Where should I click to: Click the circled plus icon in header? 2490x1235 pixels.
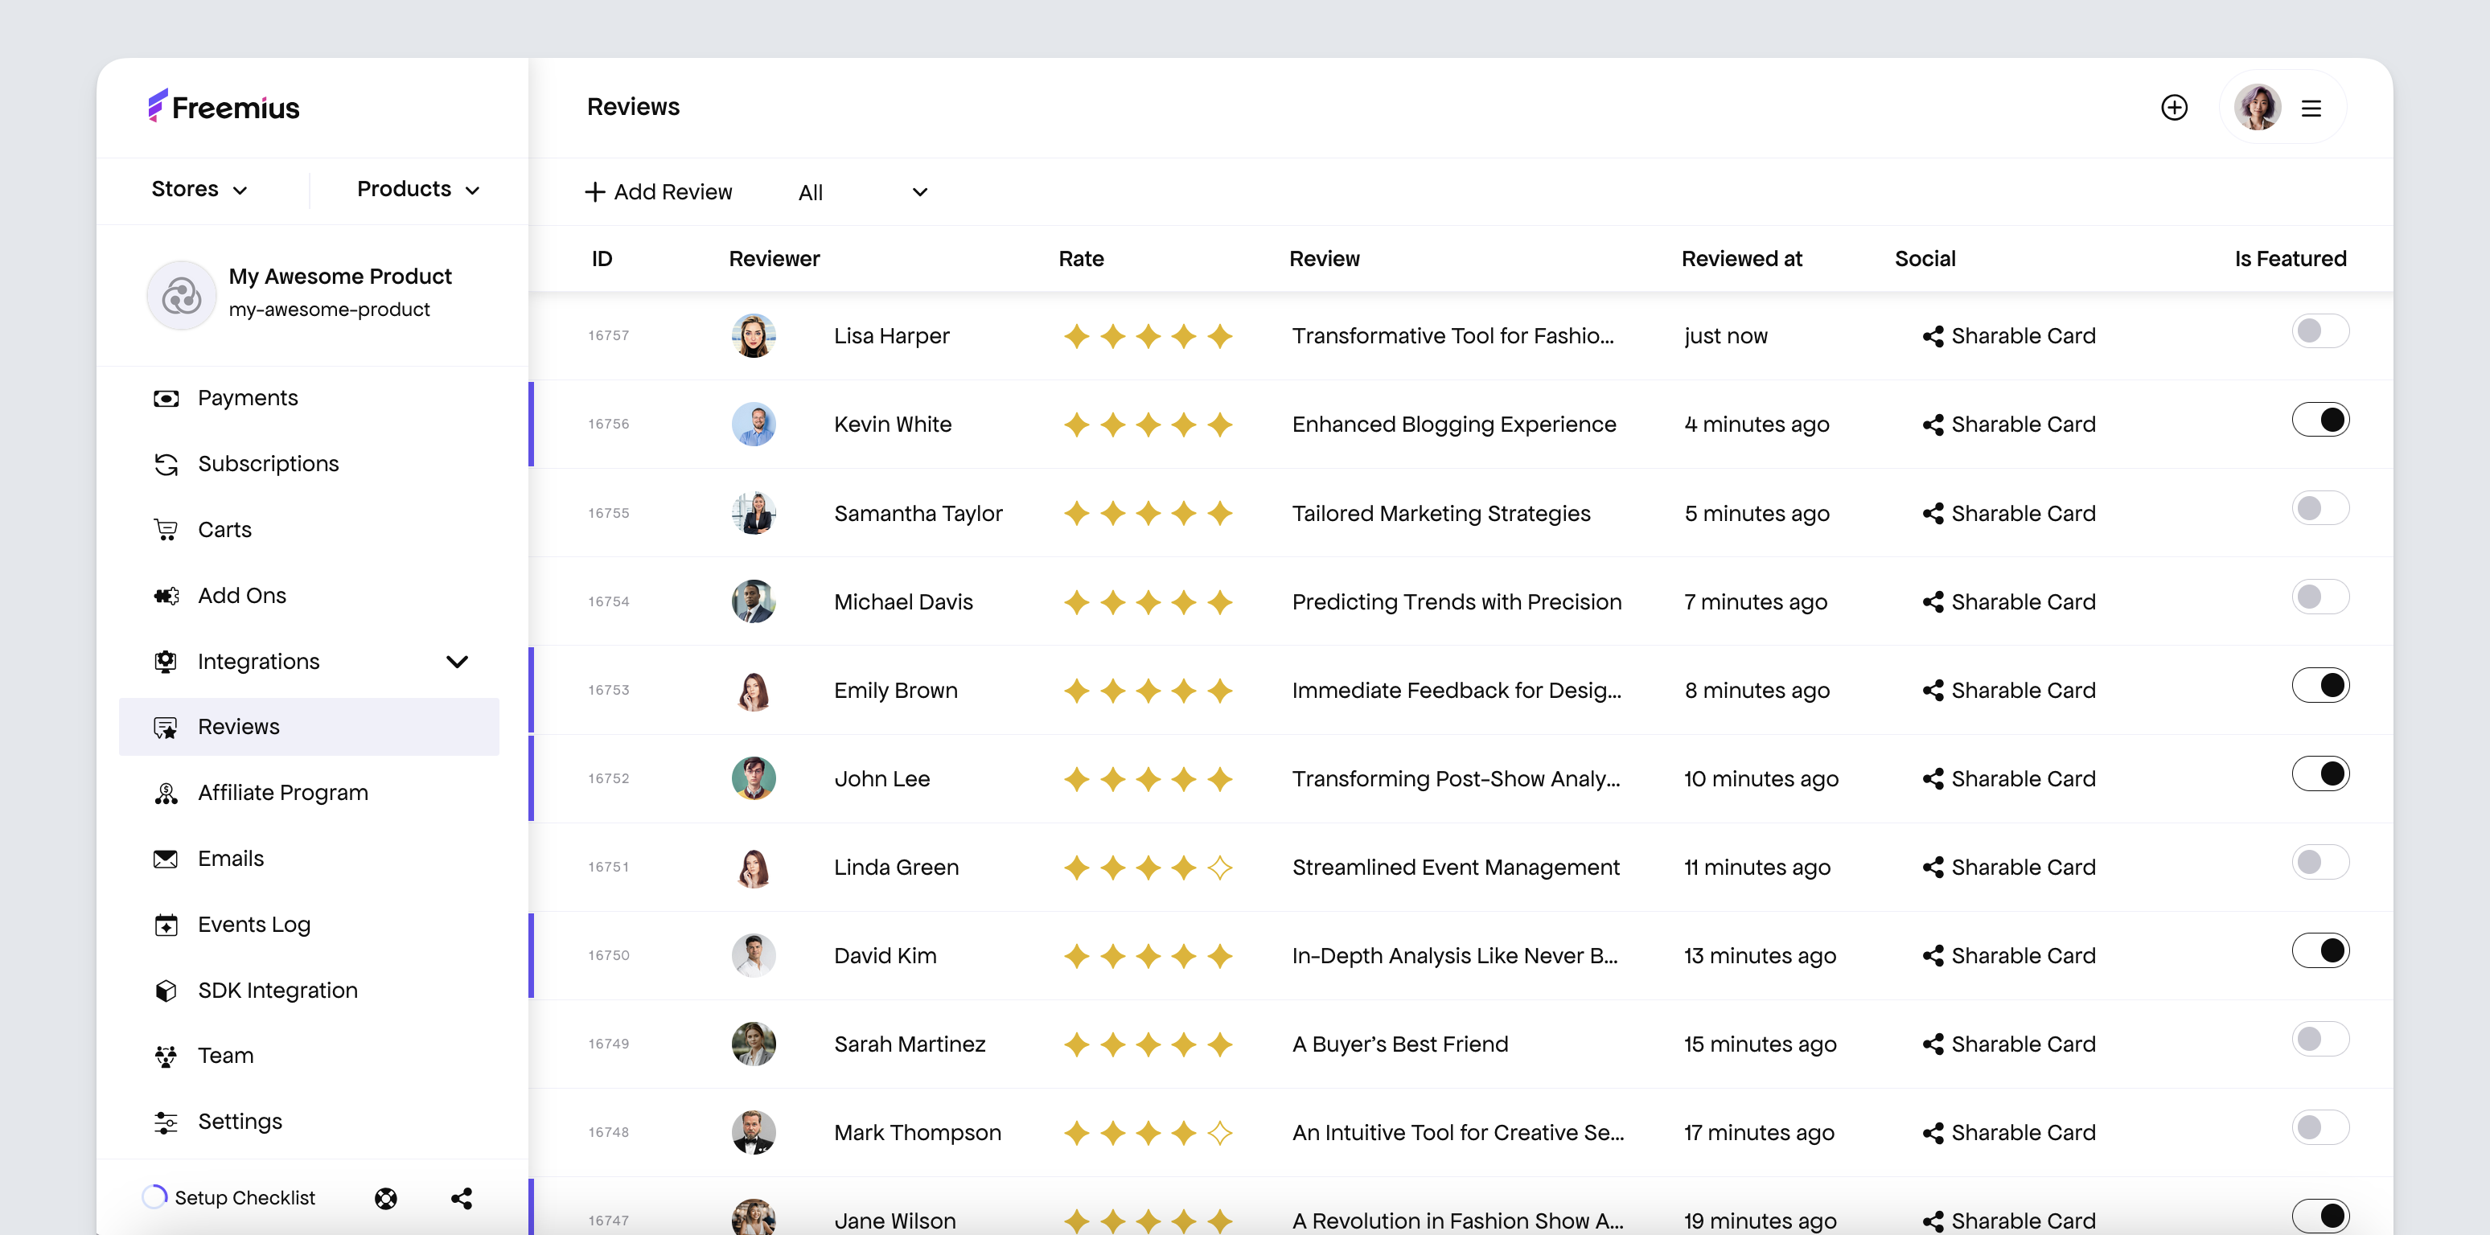point(2174,107)
